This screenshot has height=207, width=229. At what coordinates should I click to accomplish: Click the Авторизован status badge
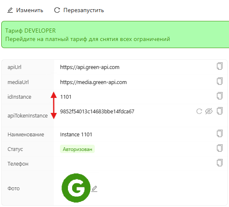coord(78,149)
